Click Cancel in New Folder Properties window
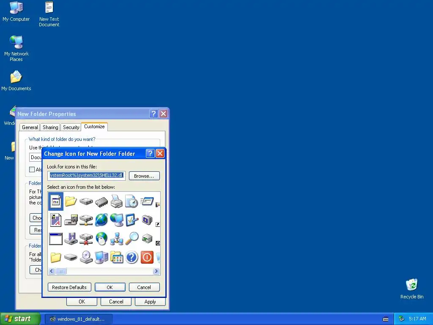 pyautogui.click(x=116, y=301)
